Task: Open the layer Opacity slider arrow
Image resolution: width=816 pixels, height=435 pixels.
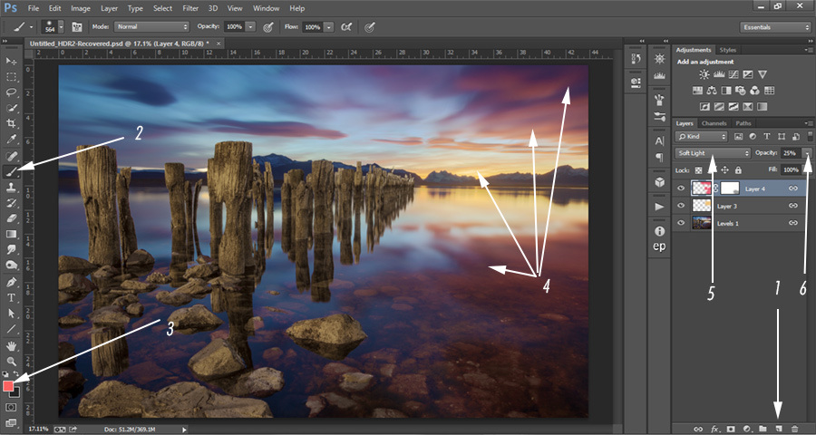Action: [x=806, y=153]
